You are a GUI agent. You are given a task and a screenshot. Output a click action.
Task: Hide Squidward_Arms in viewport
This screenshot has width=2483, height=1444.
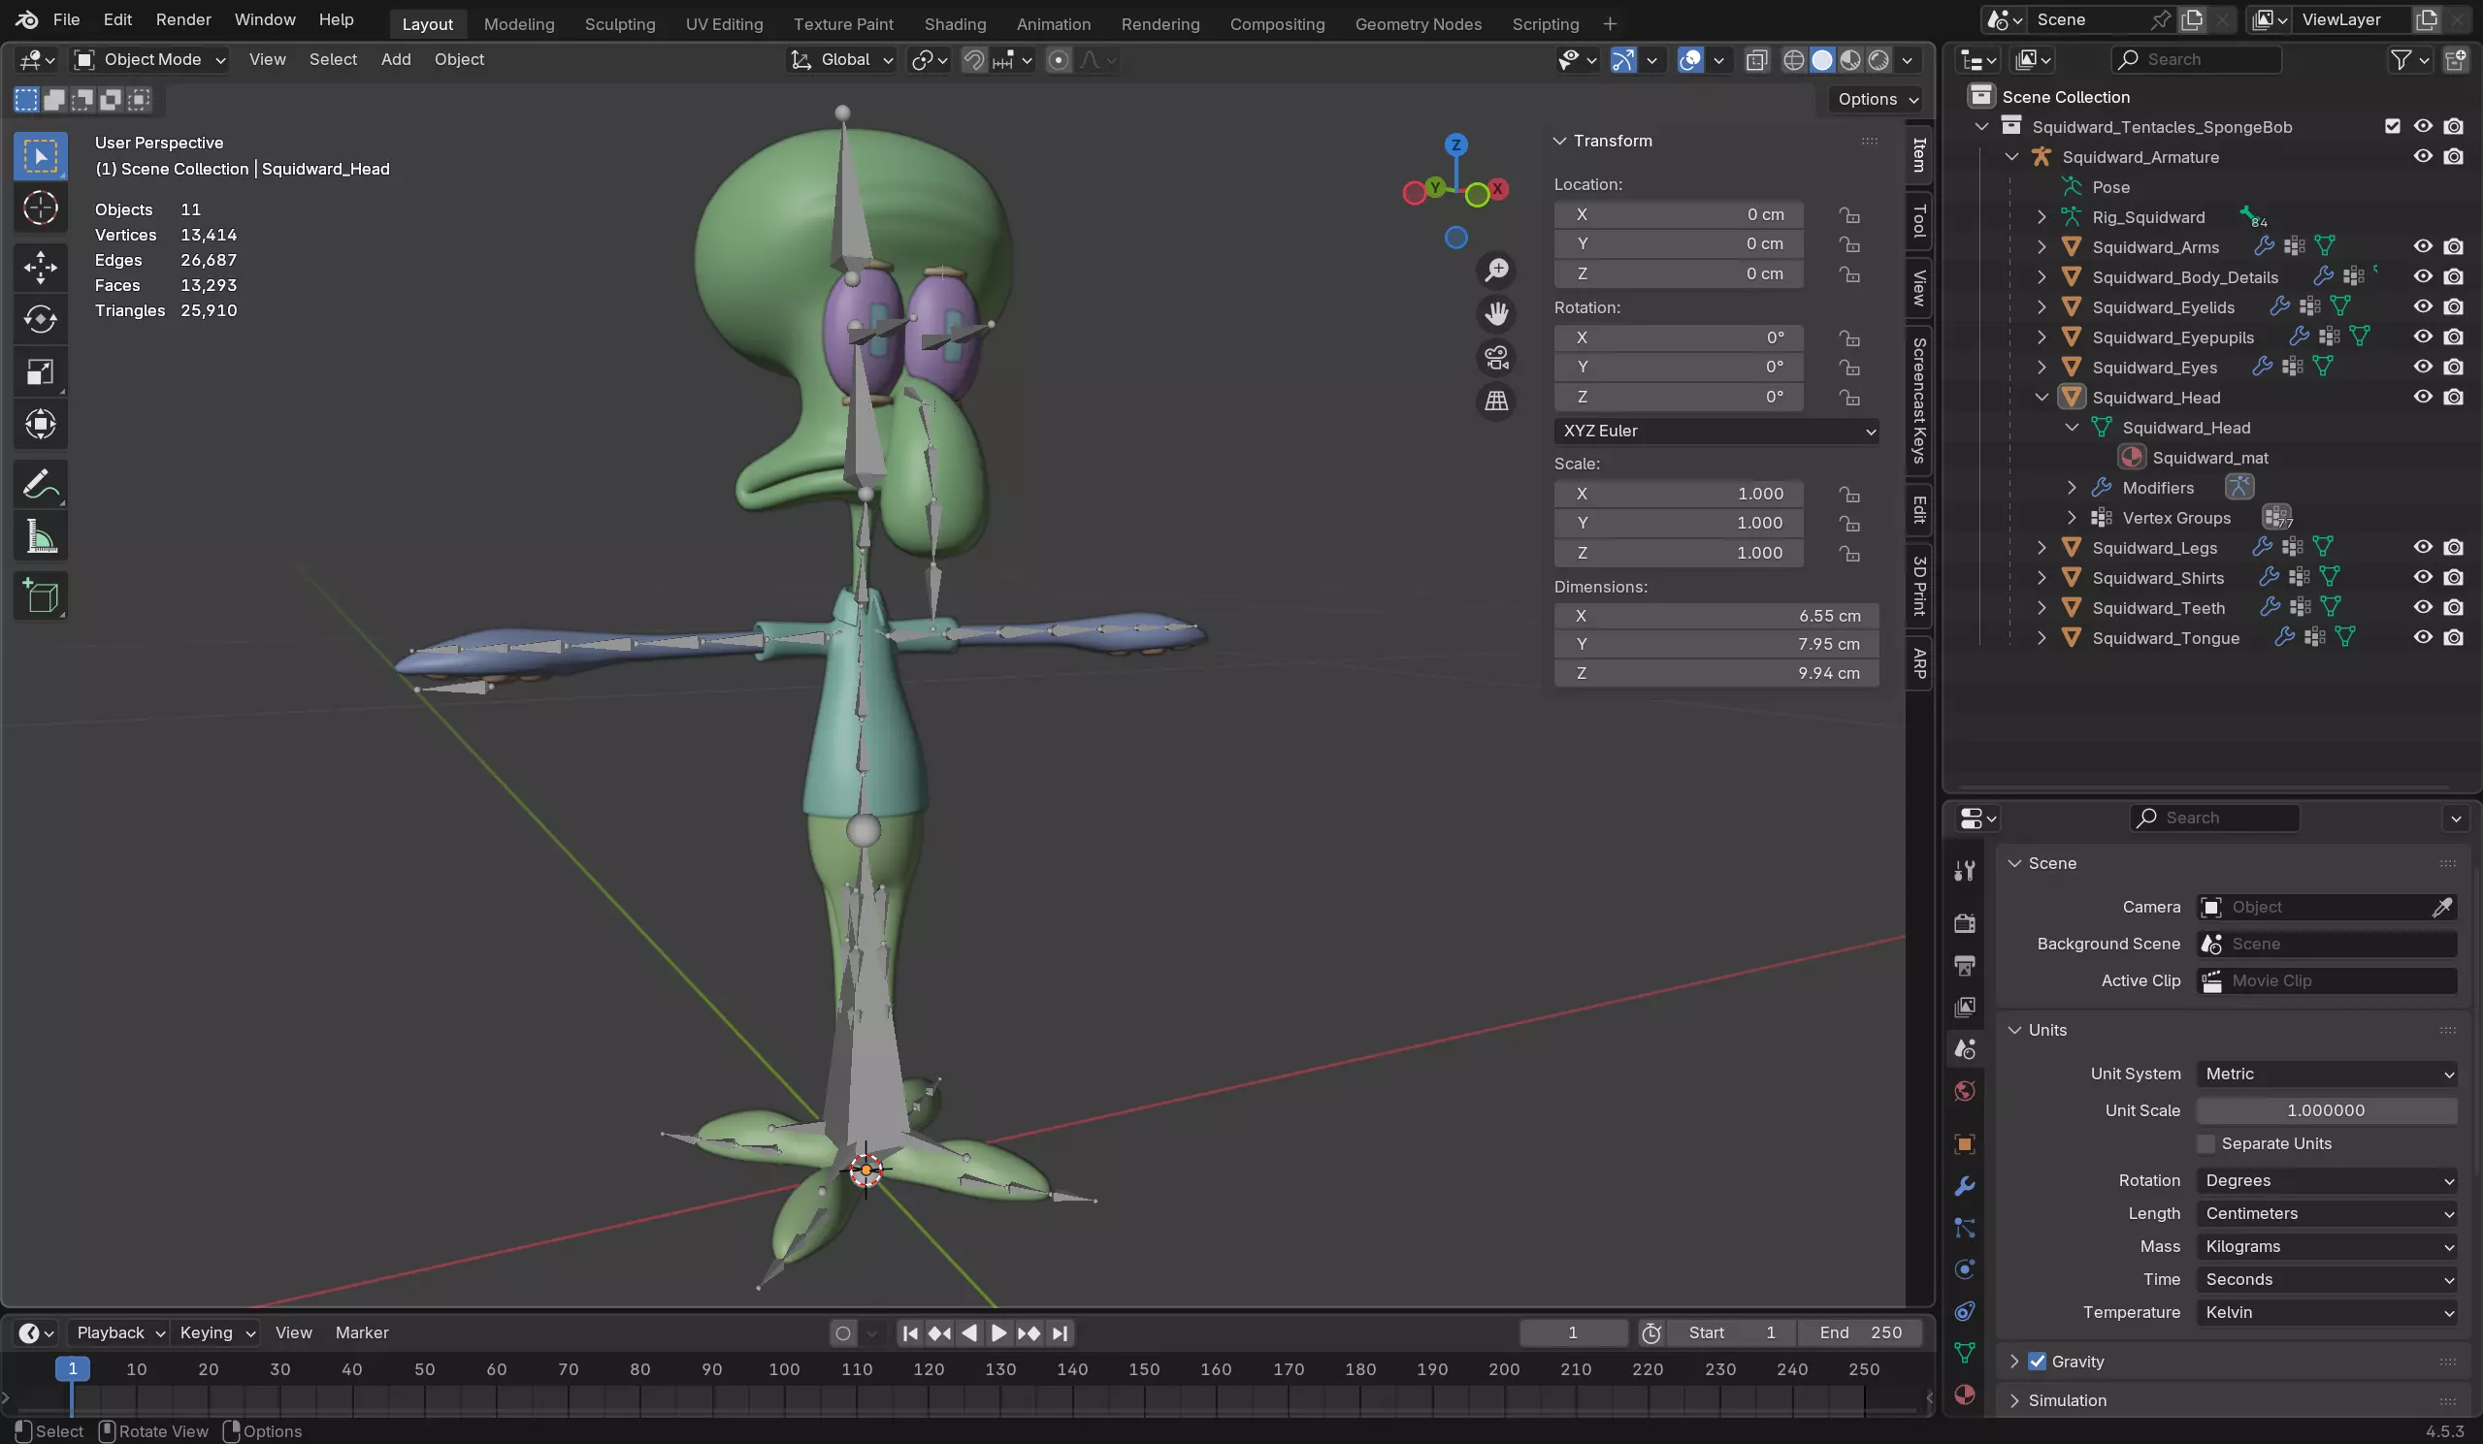2423,246
